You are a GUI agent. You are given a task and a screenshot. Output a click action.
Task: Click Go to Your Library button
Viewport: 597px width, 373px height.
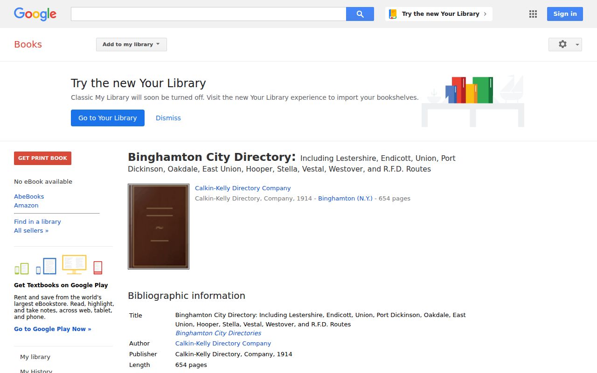tap(108, 118)
